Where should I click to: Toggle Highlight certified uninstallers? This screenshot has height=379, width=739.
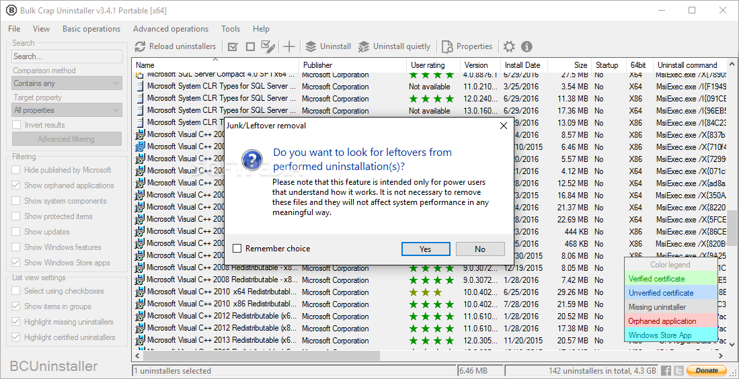click(16, 337)
